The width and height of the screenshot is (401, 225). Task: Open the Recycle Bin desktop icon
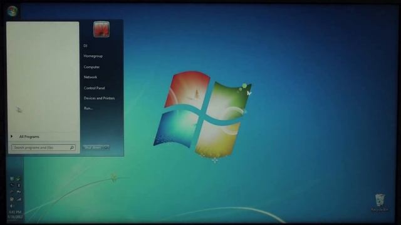point(380,202)
